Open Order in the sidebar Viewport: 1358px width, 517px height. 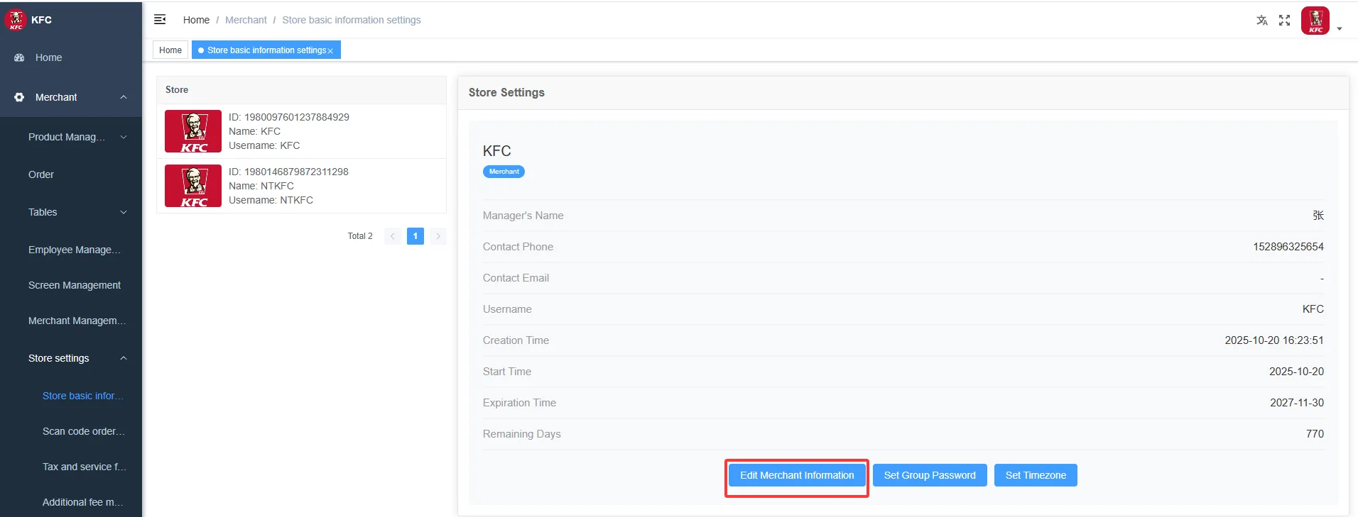71,174
